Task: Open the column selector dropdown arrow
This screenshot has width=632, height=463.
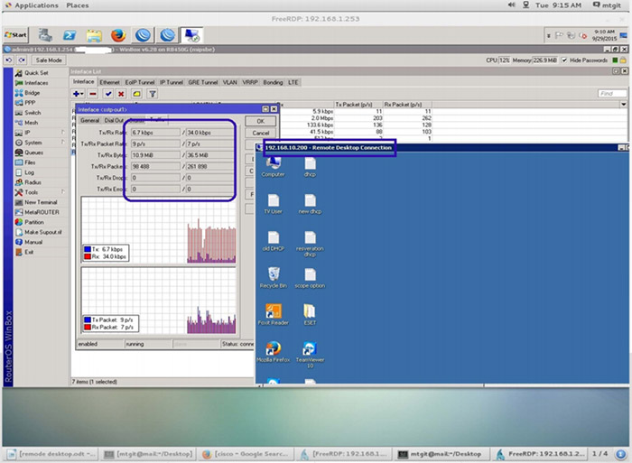Action: click(624, 105)
